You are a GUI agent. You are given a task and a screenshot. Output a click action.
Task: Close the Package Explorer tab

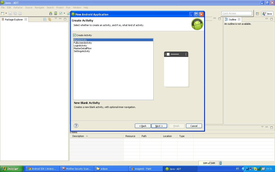(26, 19)
